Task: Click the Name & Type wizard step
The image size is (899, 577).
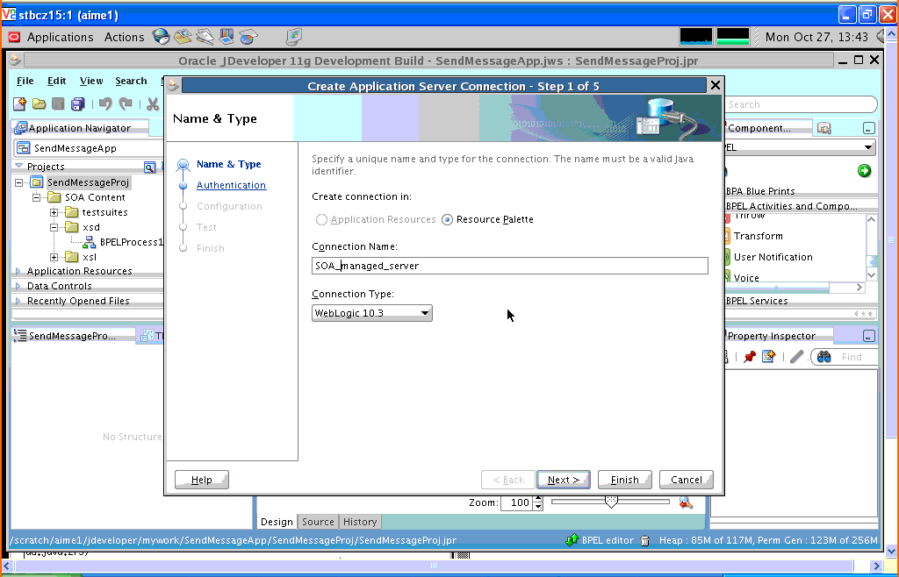Action: (x=228, y=164)
